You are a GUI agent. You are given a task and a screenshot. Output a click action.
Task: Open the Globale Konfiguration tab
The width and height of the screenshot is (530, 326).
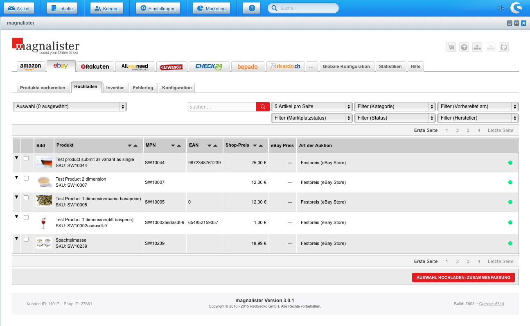[x=346, y=66]
